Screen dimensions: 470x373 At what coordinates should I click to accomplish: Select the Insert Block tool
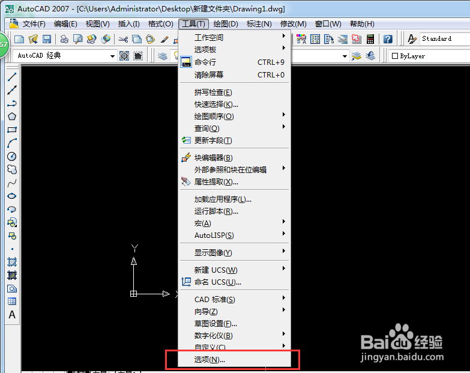[12, 222]
